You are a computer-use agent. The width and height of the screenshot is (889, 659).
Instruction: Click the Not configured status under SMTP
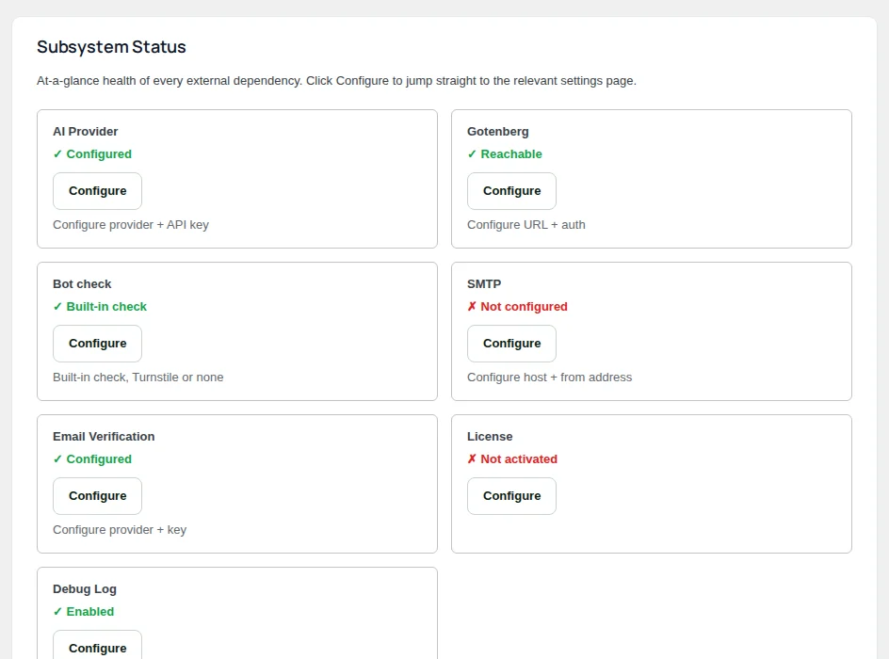pos(517,307)
